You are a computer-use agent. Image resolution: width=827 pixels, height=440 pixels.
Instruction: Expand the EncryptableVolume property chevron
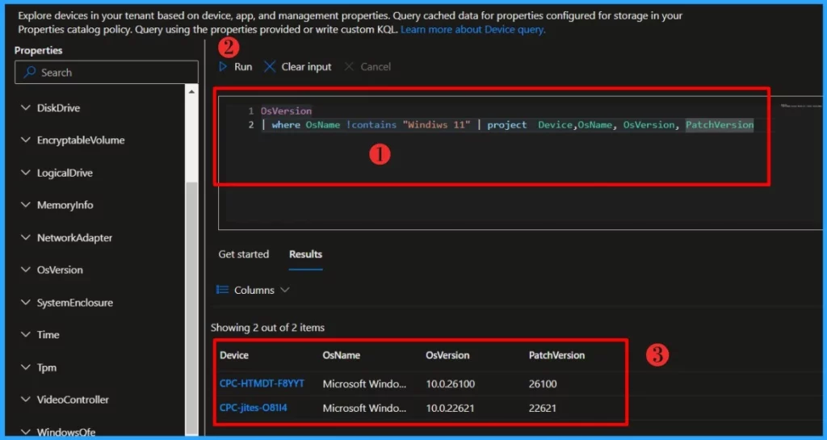tap(25, 140)
